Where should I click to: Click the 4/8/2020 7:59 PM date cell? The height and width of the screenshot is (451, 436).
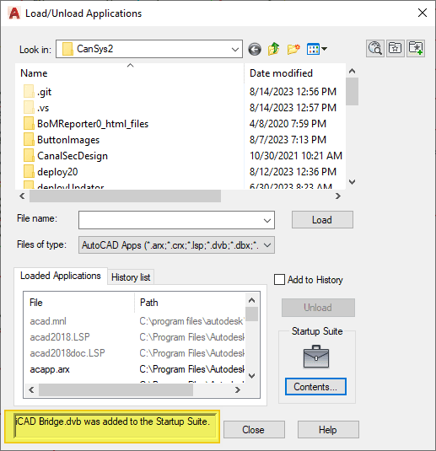click(288, 124)
